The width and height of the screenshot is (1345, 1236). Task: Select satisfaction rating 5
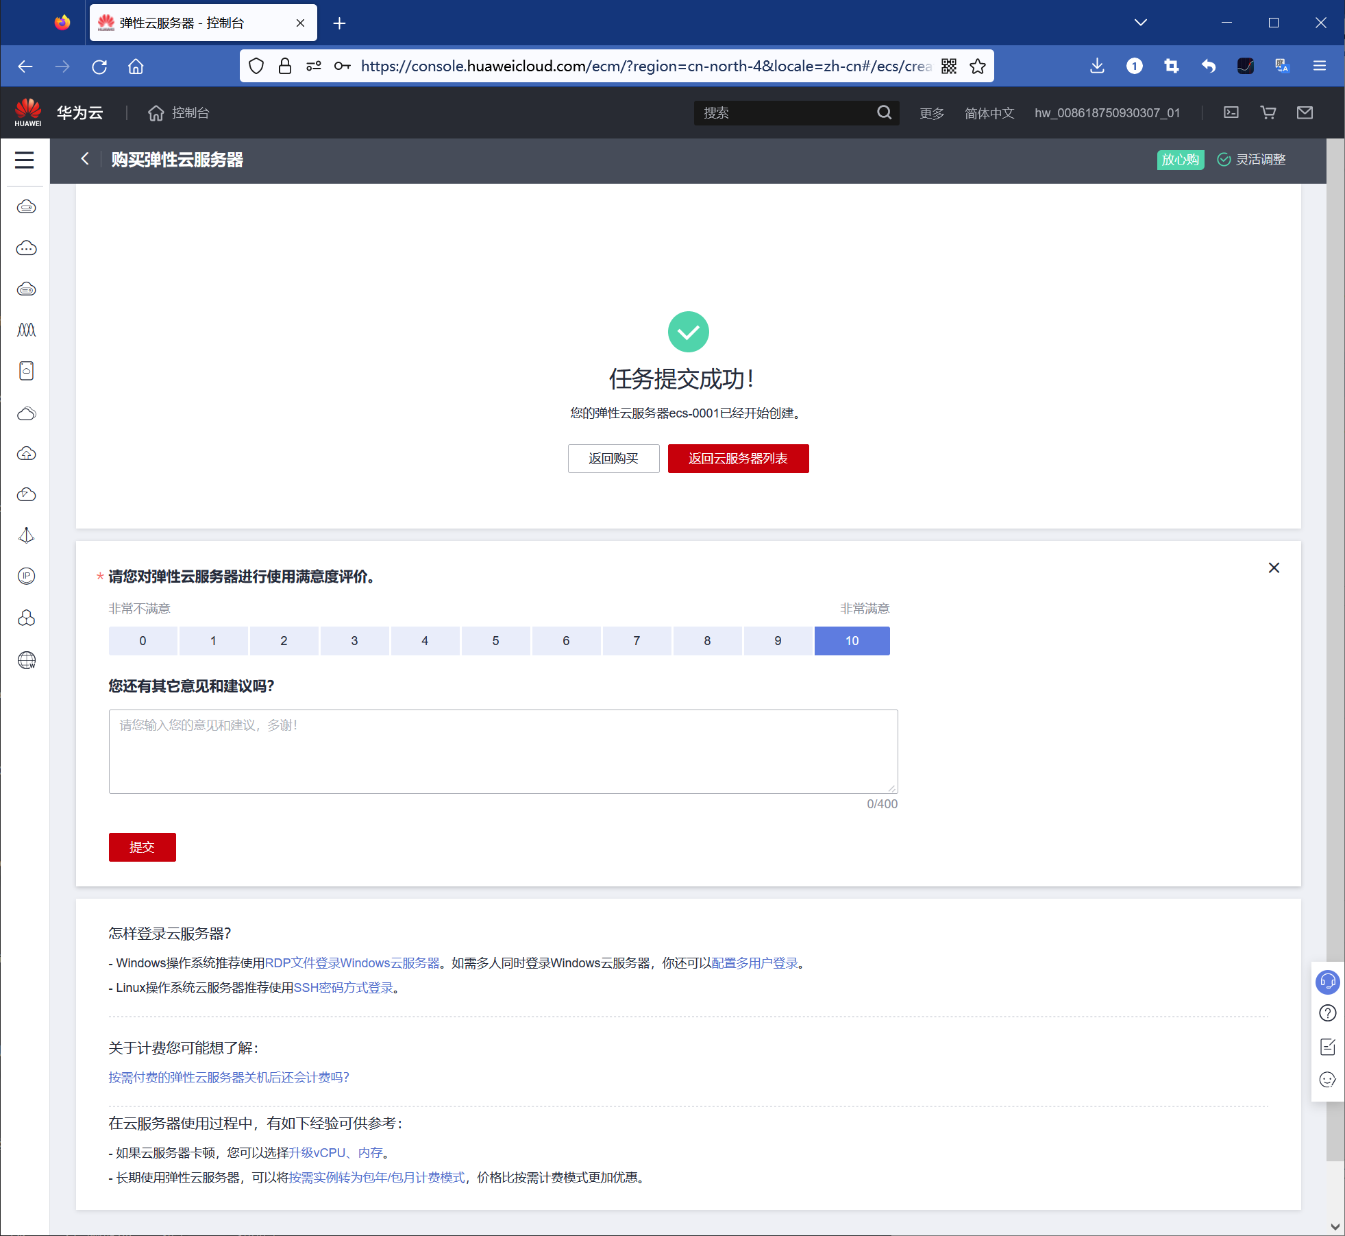click(x=495, y=640)
